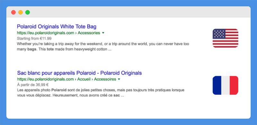Click the green maximize window dot

(x=28, y=12)
